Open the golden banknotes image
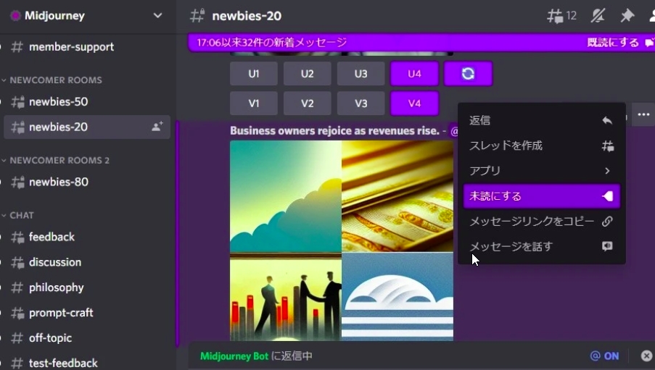This screenshot has height=370, width=655. (397, 196)
